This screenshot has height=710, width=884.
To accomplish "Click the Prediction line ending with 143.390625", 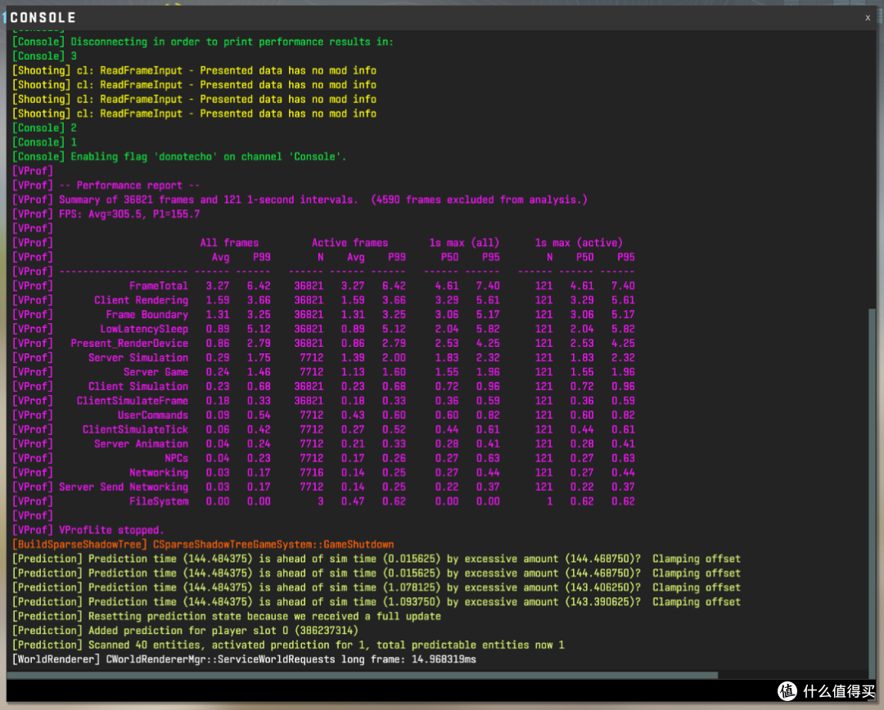I will tap(376, 602).
